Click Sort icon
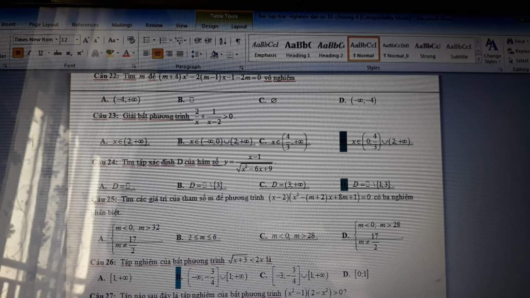The height and width of the screenshot is (298, 530). tap(223, 41)
